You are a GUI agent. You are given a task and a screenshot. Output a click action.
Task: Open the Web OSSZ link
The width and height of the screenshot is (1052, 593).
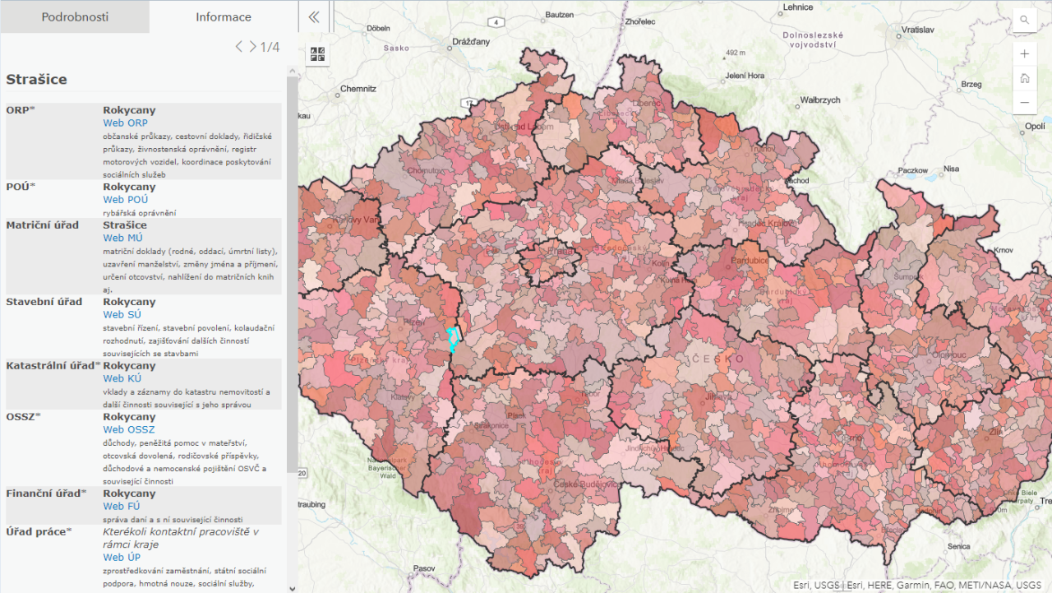[x=129, y=429]
